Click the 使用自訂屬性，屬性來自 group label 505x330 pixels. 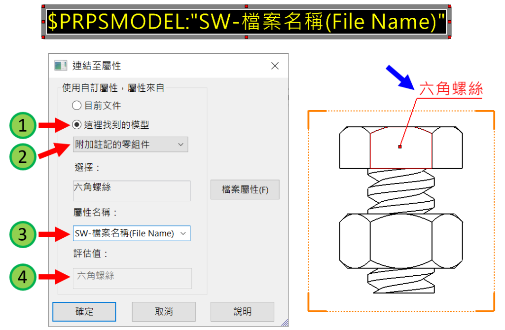coord(113,88)
